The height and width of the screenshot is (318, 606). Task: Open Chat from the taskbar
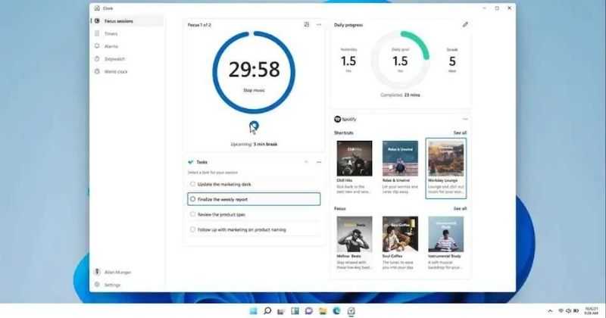[x=309, y=311]
